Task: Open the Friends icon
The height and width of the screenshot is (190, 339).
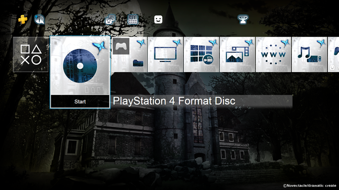Action: tap(110, 20)
